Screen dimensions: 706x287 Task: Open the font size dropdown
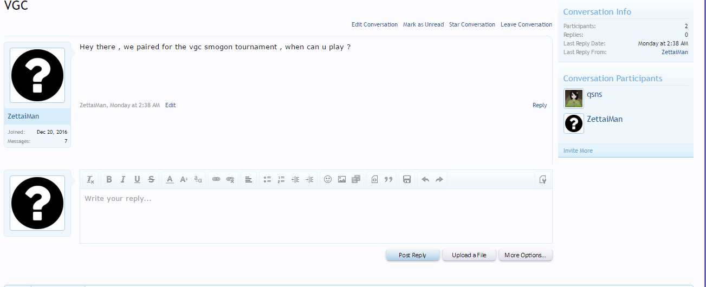(184, 179)
